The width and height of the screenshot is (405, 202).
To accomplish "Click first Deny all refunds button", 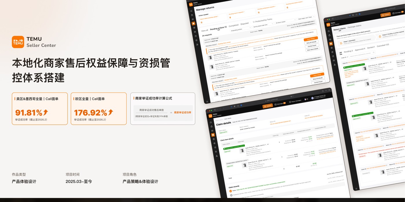I will 312,42.
